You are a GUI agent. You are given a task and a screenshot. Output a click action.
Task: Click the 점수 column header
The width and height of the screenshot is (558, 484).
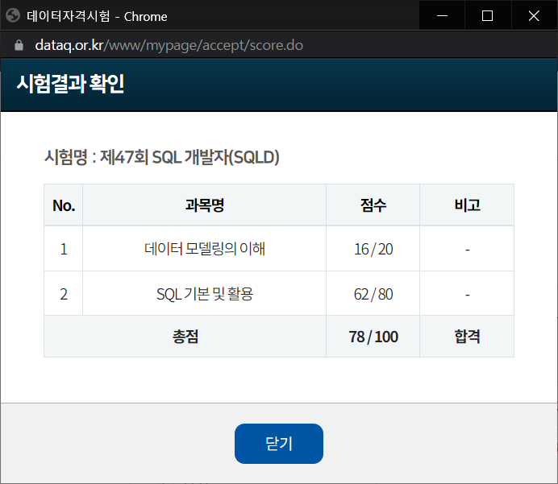click(x=373, y=205)
